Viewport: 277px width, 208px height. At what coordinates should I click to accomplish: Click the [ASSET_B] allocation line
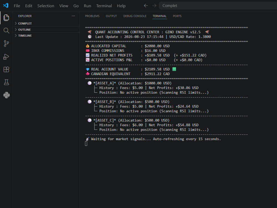click(129, 102)
